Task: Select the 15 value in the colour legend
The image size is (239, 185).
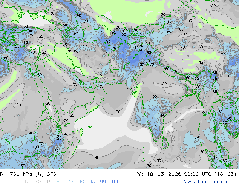Action: point(27,182)
